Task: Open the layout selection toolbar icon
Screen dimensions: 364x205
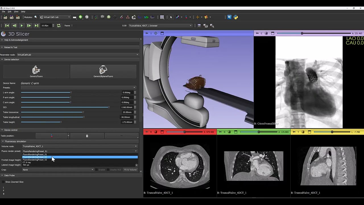Action: tap(162, 17)
